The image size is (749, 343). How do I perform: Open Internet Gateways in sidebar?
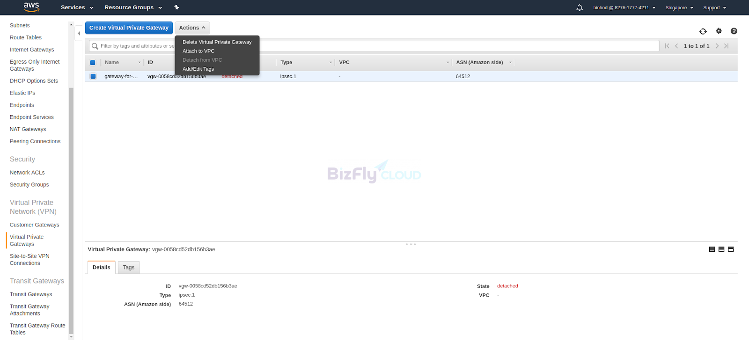tap(32, 50)
